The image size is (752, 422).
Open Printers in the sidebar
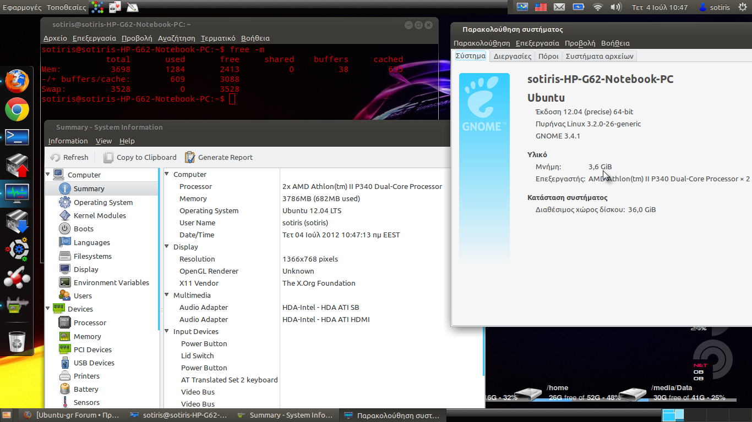click(79, 376)
